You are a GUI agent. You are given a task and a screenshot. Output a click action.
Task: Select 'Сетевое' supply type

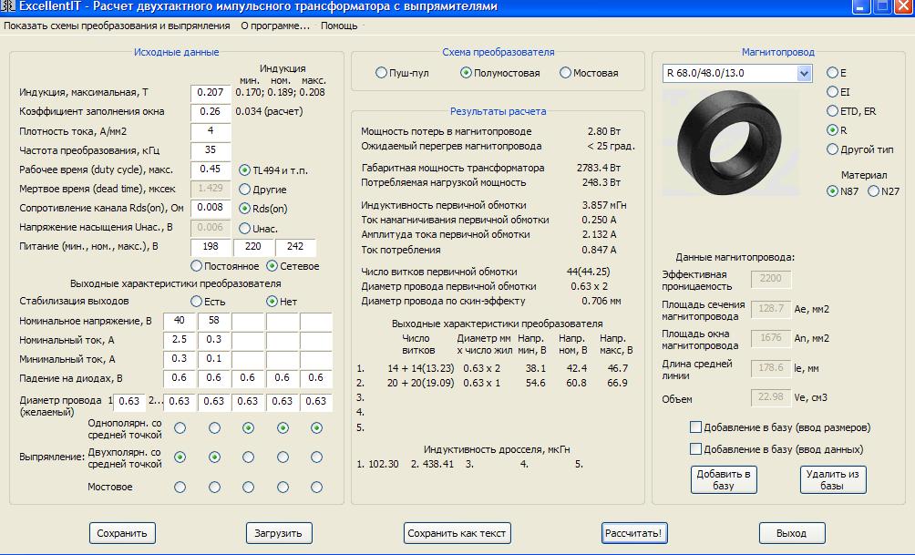pos(272,266)
